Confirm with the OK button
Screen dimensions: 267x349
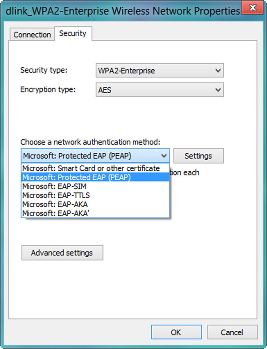176,332
